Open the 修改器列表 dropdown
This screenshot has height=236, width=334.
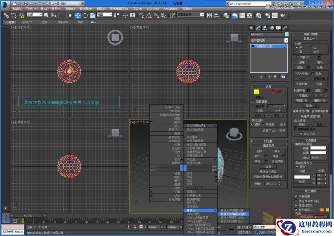(268, 41)
